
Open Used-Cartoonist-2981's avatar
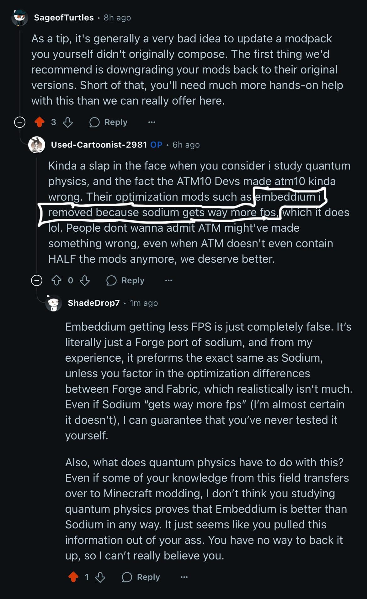click(37, 145)
